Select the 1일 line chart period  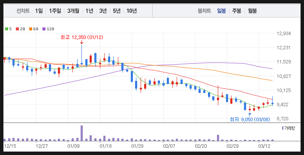coord(39,11)
